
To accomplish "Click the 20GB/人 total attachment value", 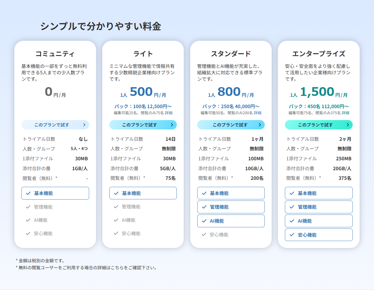I will [342, 168].
